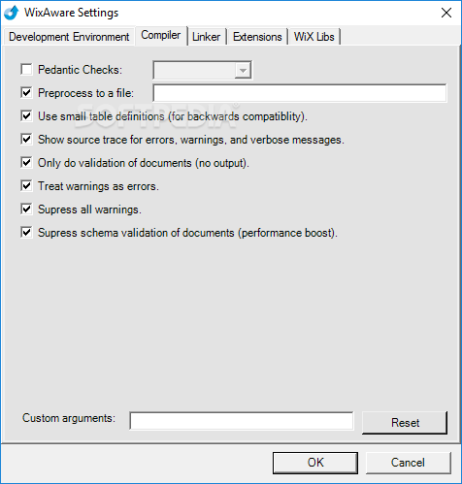Viewport: 462px width, 484px height.
Task: Switch to the Development Environment tab
Action: 69,37
